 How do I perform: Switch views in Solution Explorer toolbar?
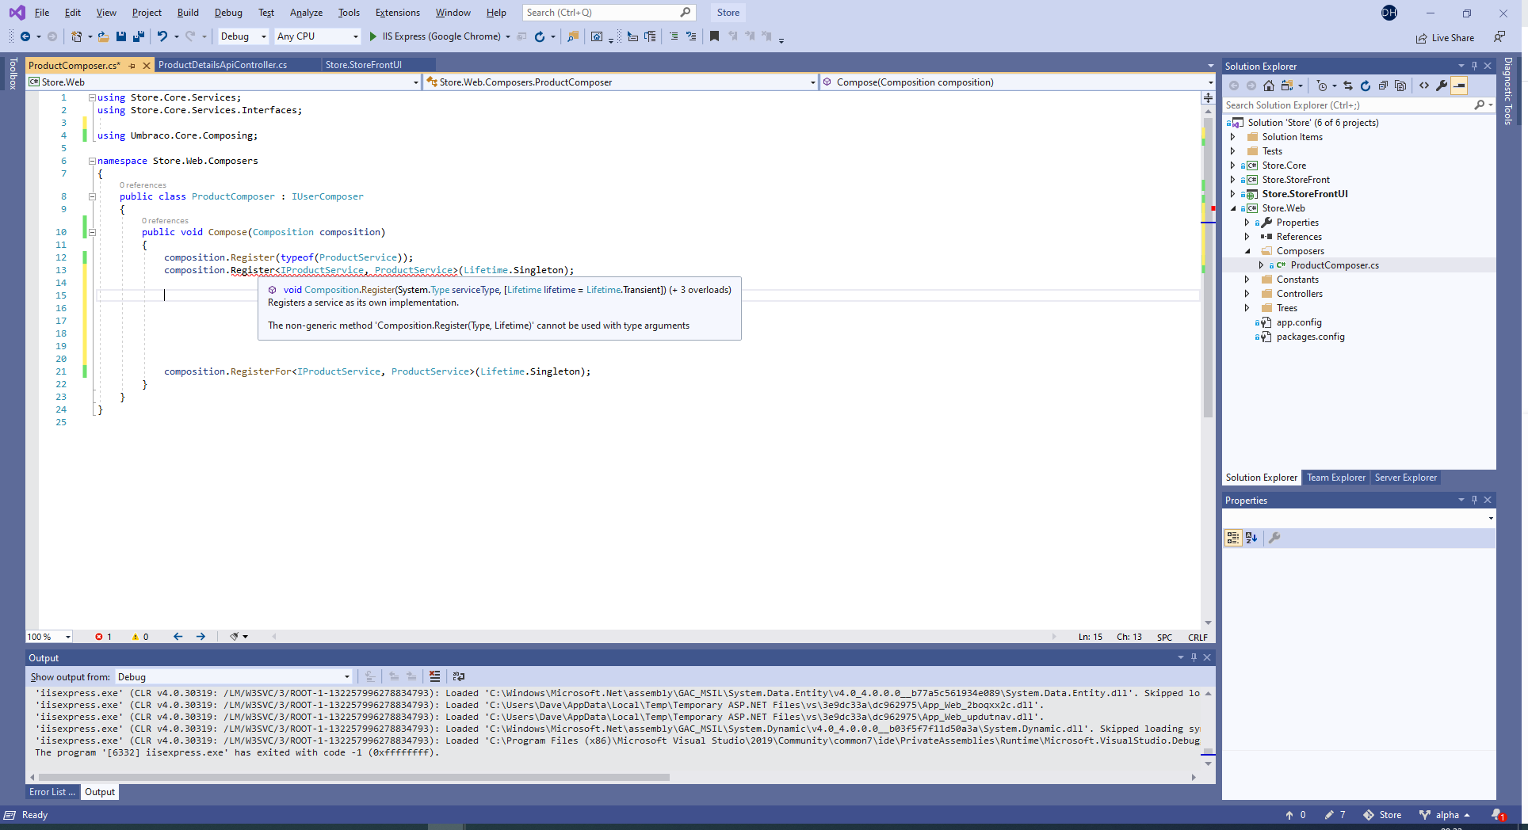pos(1288,86)
